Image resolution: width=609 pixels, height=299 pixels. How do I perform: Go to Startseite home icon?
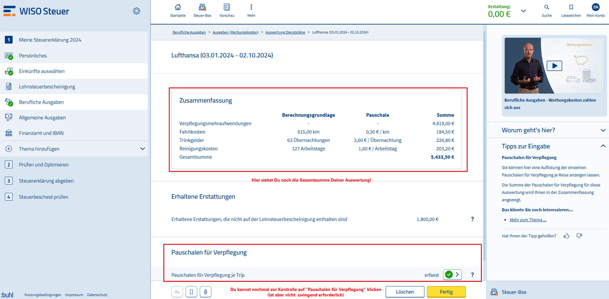178,10
